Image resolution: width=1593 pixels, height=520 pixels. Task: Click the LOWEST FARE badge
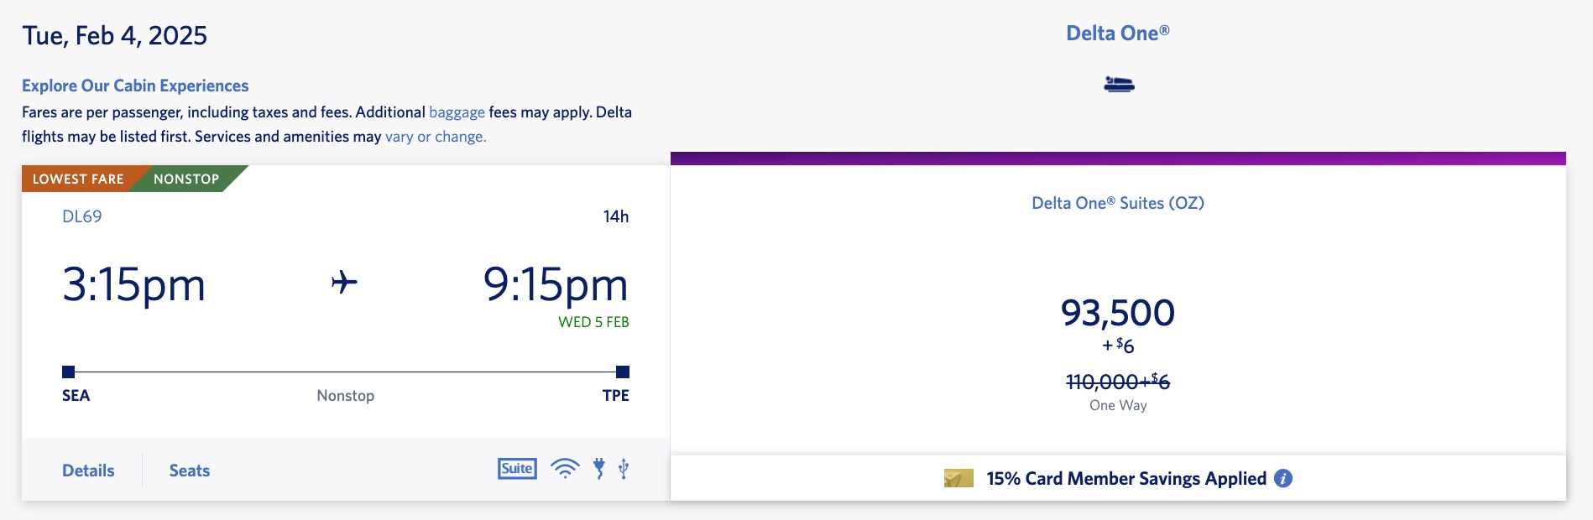pyautogui.click(x=77, y=179)
